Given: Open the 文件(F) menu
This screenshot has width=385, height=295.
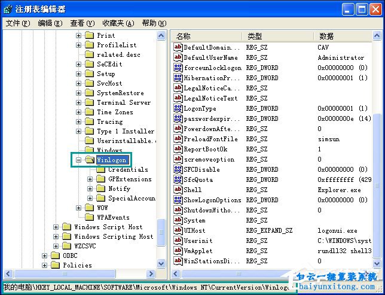Looking at the screenshot, I should [18, 23].
